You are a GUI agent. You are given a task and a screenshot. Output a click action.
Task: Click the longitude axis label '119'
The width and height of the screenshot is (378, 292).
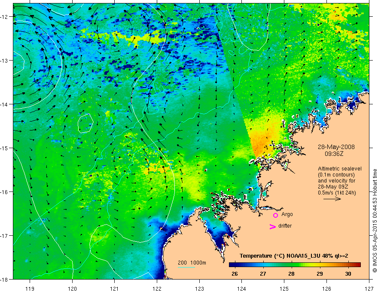tap(30, 289)
